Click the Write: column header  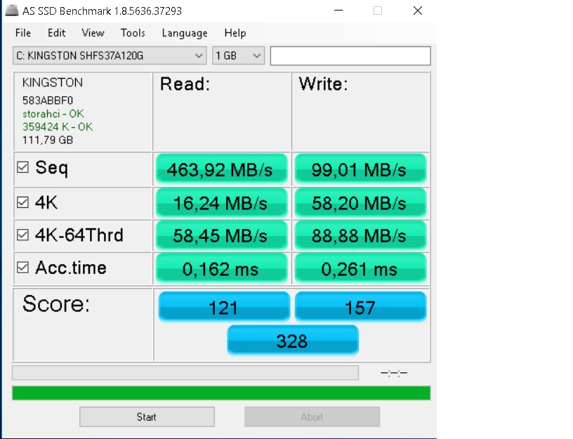(323, 84)
